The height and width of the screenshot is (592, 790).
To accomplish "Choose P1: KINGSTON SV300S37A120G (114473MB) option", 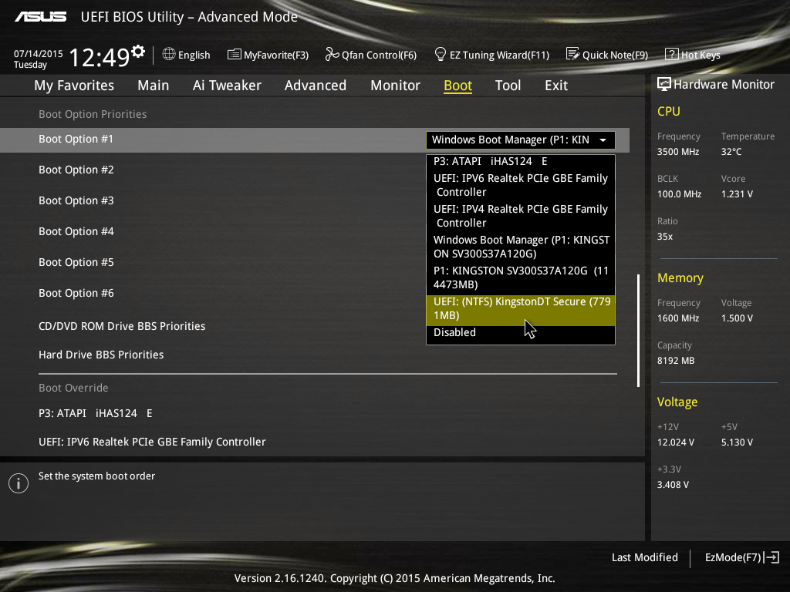I will click(x=521, y=277).
